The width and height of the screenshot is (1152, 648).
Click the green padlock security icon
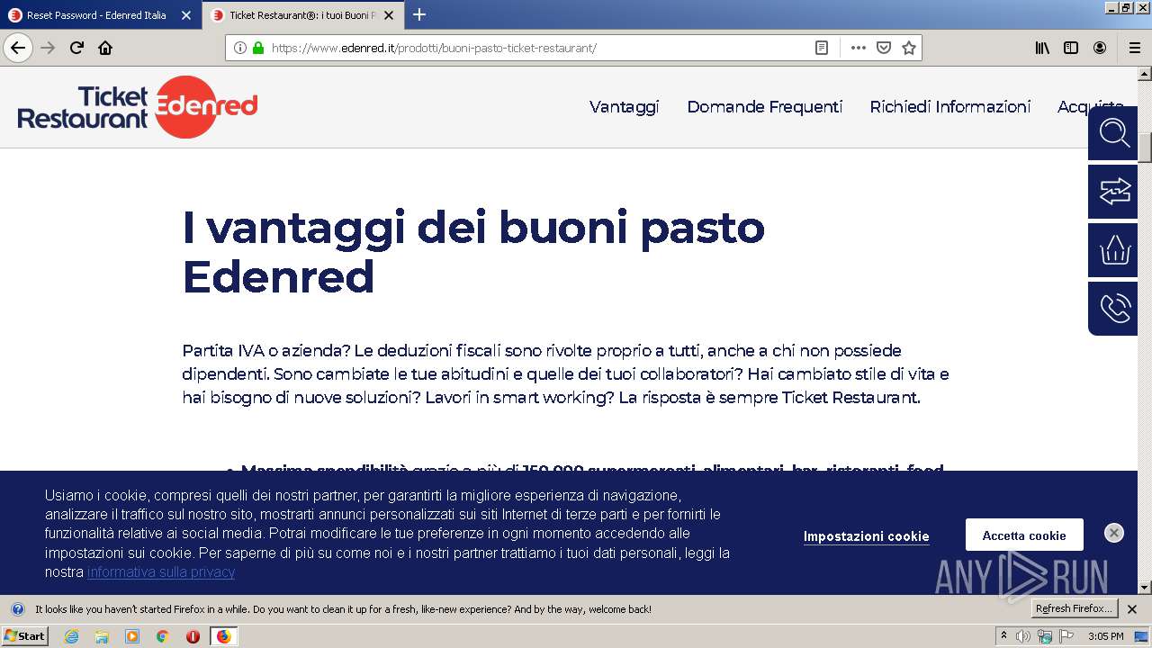(258, 48)
